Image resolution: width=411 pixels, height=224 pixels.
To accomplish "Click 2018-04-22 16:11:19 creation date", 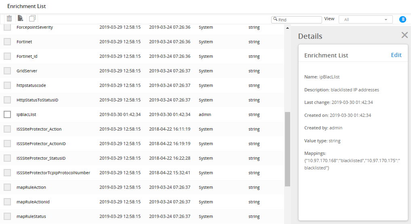I will pos(170,129).
